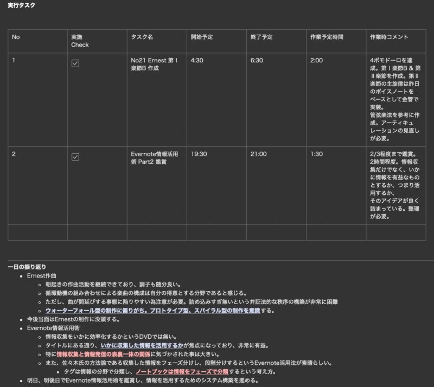The width and height of the screenshot is (434, 387).
Task: Click the 実行タスク heading
Action: pyautogui.click(x=21, y=5)
